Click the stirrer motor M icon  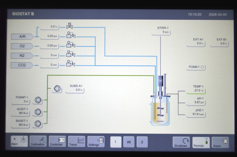click(160, 81)
